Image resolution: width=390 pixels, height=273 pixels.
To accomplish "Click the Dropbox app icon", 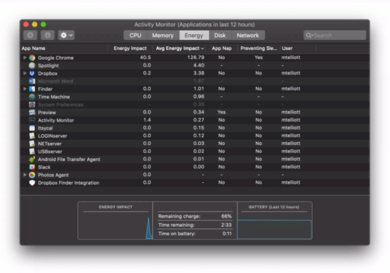I will click(x=32, y=73).
